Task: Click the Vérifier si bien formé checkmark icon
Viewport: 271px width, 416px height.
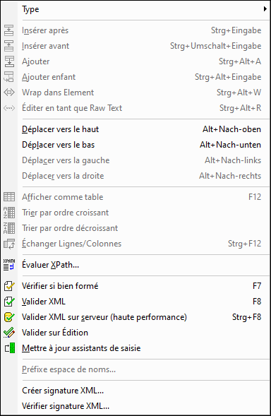Action: click(9, 286)
